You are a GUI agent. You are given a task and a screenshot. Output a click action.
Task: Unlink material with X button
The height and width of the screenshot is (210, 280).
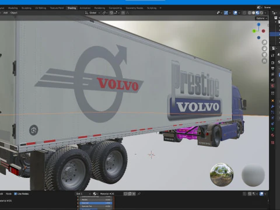[134, 194]
